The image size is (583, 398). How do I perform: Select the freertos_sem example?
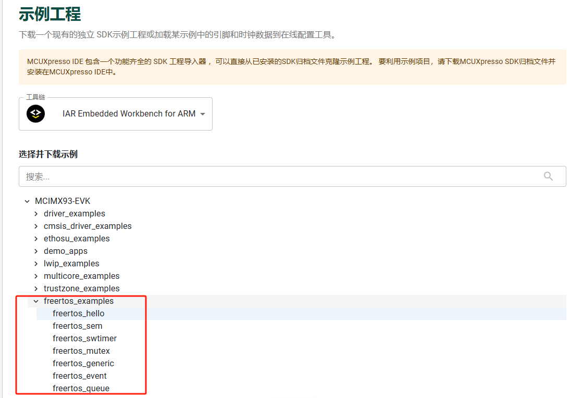[77, 326]
